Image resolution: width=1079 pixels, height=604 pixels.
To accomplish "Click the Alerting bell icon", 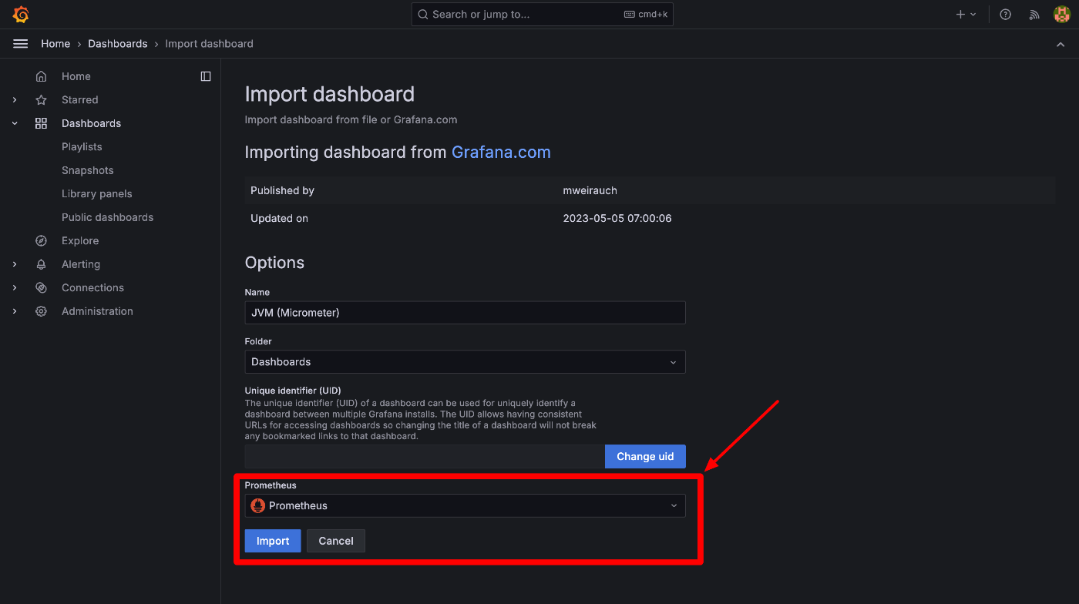I will tap(42, 264).
